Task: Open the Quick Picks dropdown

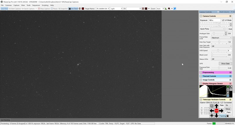Action: pyautogui.click(x=218, y=29)
